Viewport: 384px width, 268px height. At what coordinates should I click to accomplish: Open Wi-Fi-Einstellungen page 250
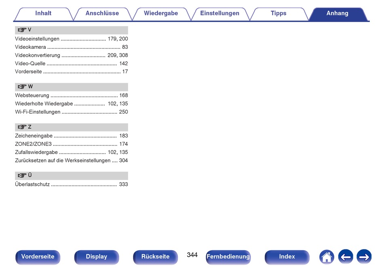point(123,112)
